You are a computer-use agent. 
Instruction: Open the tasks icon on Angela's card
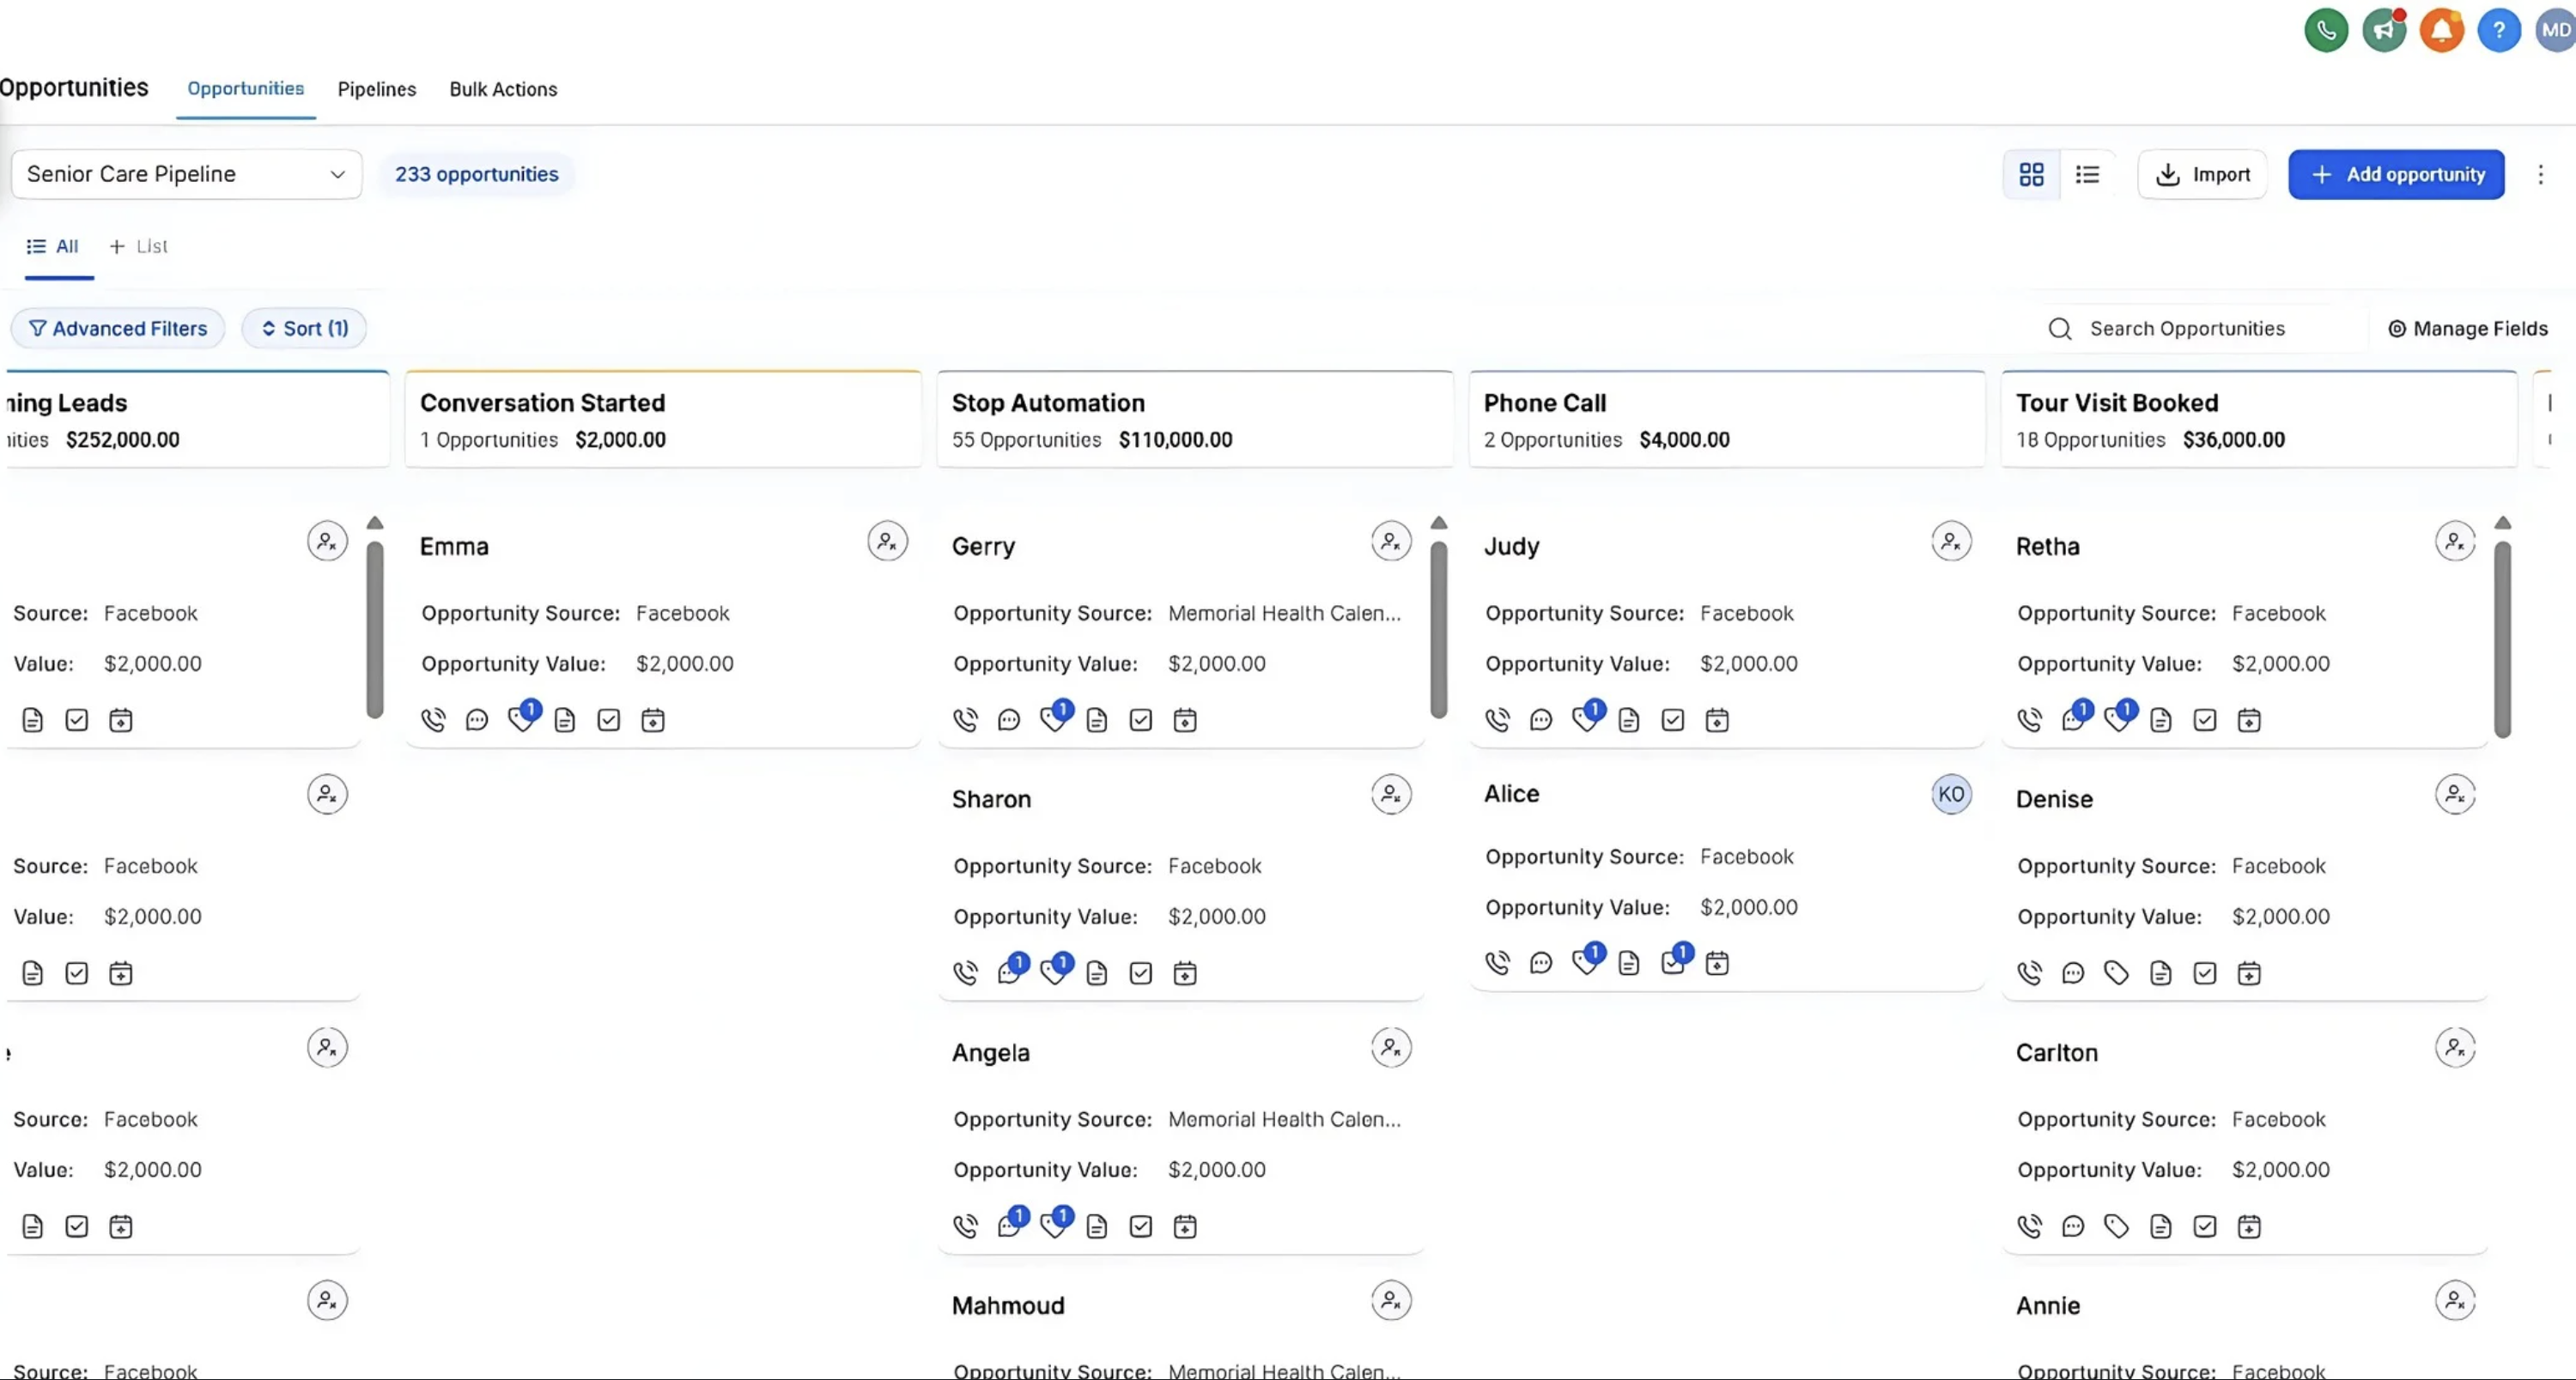coord(1141,1226)
